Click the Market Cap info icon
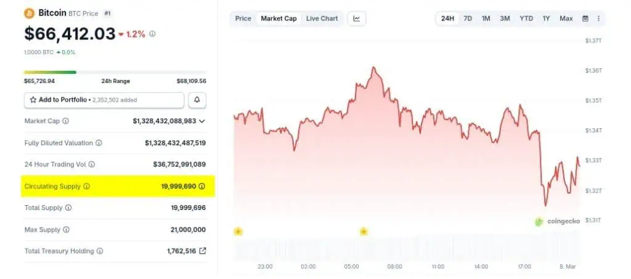The image size is (631, 279). pyautogui.click(x=66, y=121)
